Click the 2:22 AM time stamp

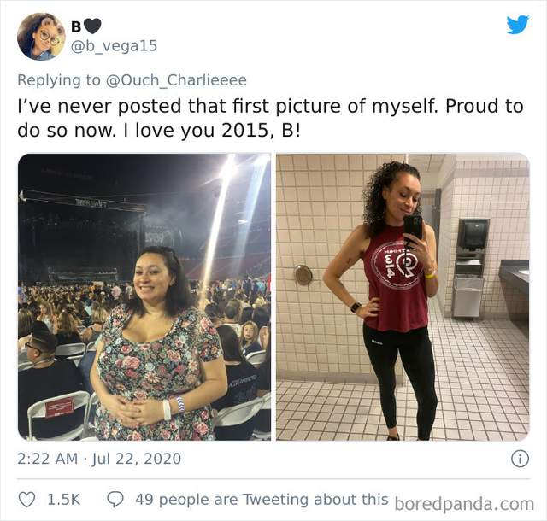[x=48, y=459]
